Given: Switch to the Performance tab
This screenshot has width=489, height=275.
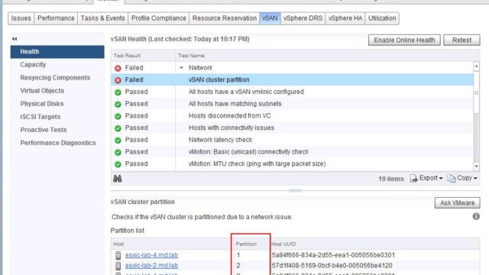Looking at the screenshot, I should click(x=56, y=18).
